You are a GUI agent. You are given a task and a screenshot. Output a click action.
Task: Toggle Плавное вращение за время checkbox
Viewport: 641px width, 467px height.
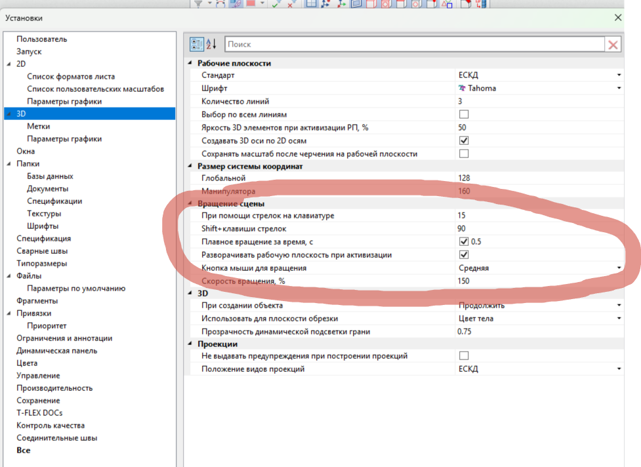(x=464, y=241)
